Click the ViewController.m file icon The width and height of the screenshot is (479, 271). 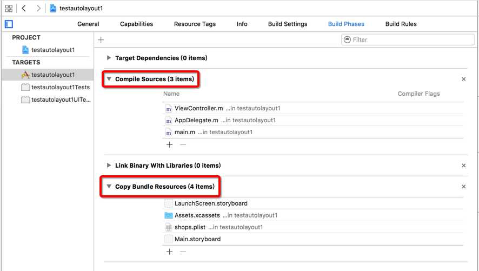point(168,109)
